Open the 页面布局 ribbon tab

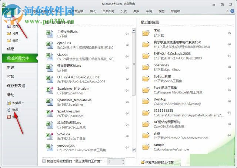pos(108,11)
